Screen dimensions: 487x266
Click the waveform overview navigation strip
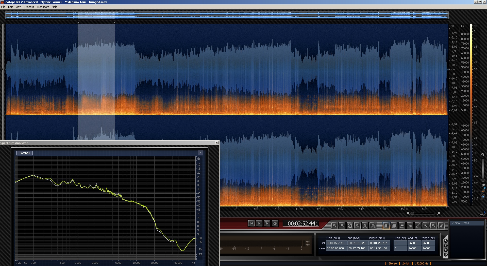coord(227,15)
